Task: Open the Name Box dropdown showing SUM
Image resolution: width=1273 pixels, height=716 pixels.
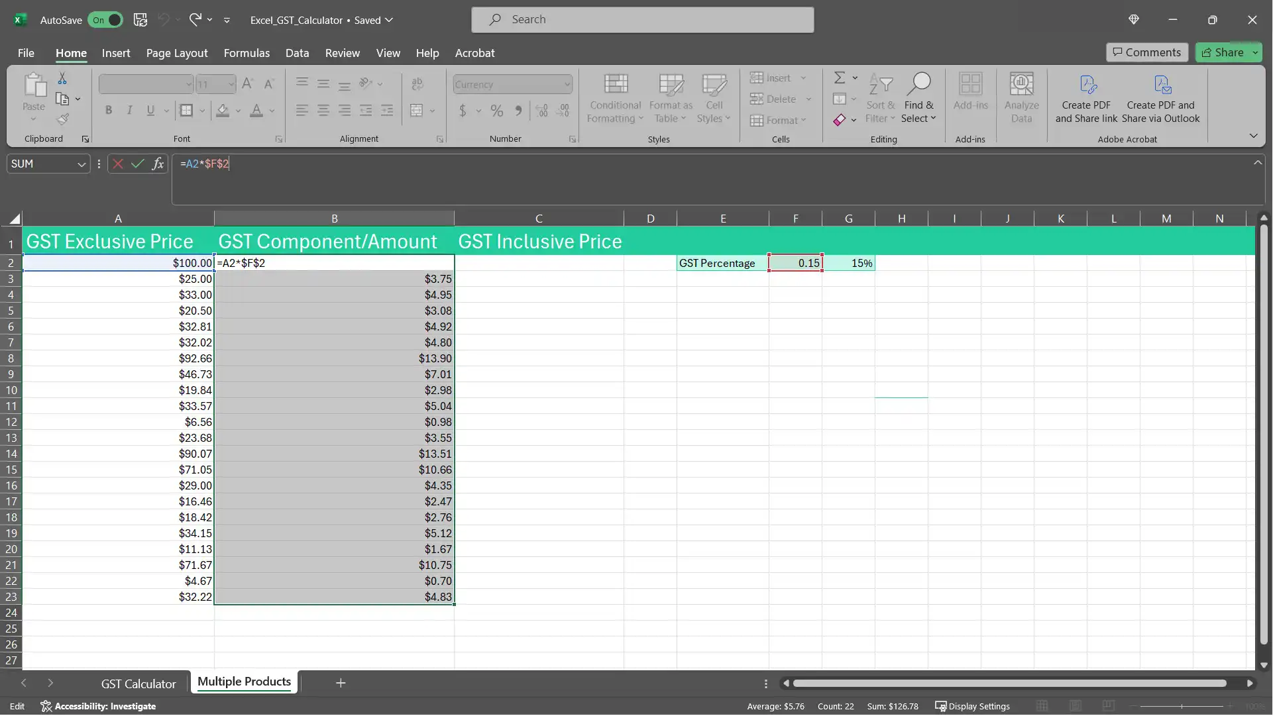Action: pyautogui.click(x=82, y=164)
